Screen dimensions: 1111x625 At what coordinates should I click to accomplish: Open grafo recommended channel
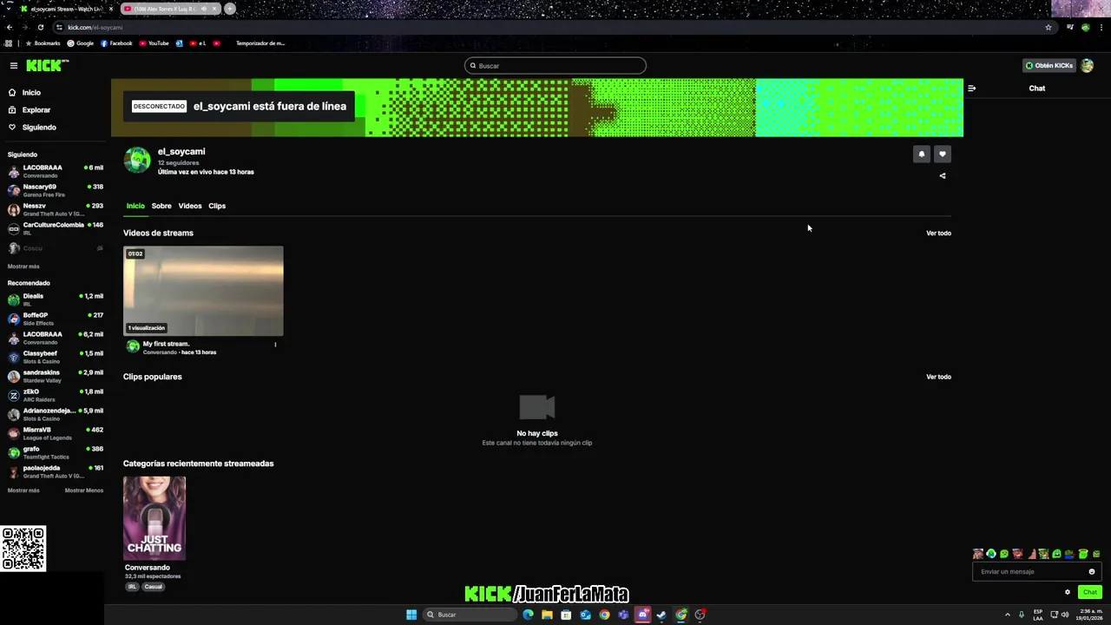56,452
